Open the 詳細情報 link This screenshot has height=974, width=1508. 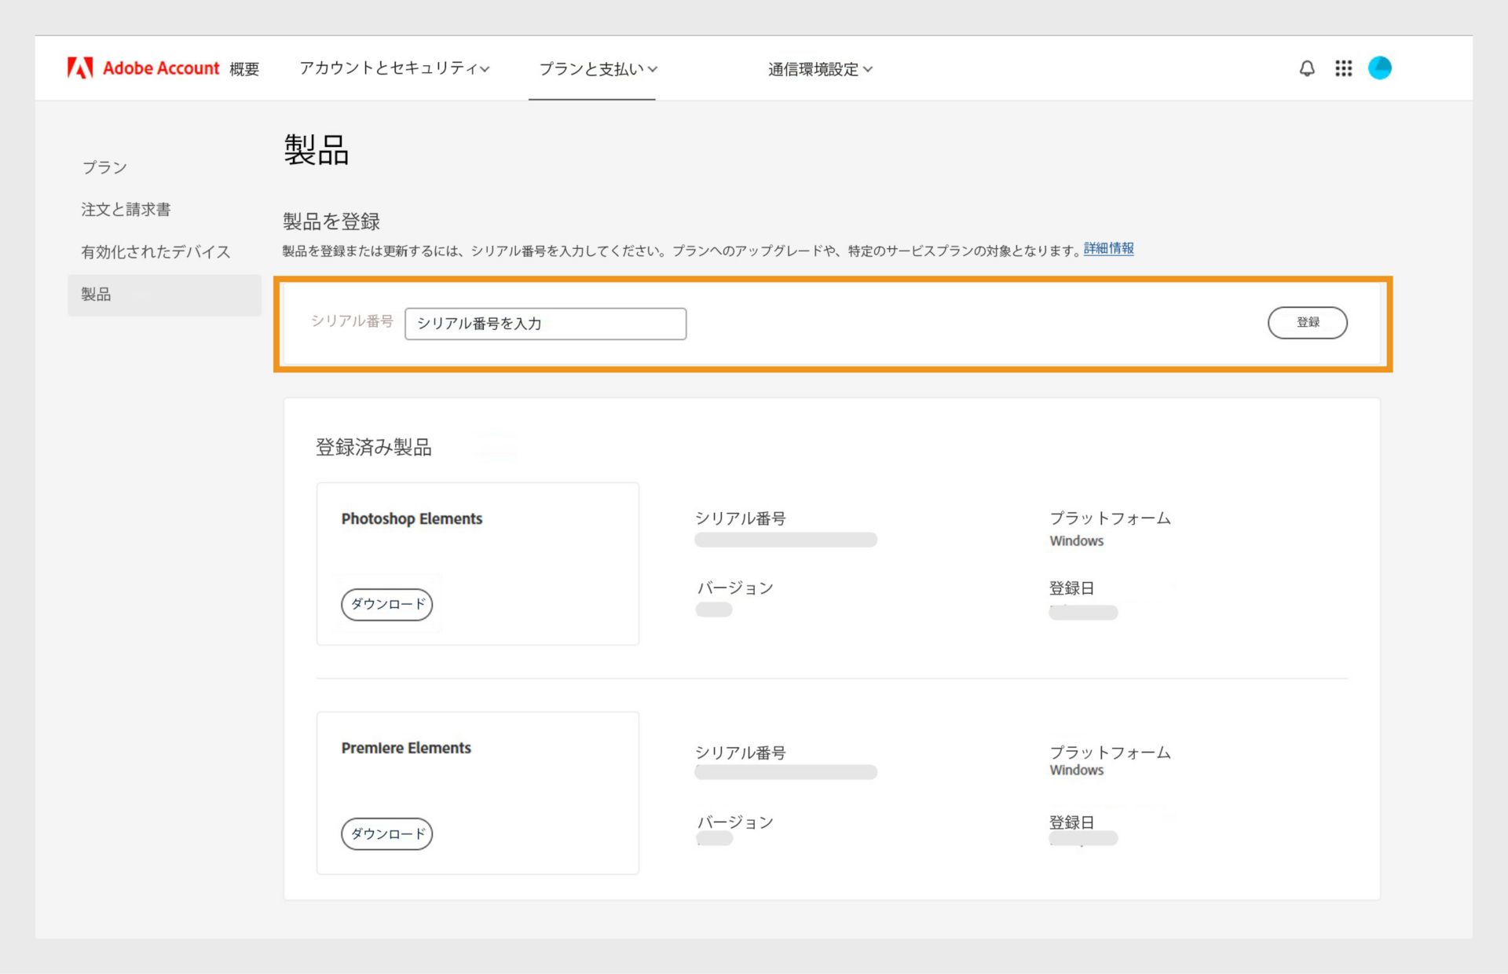click(1108, 248)
